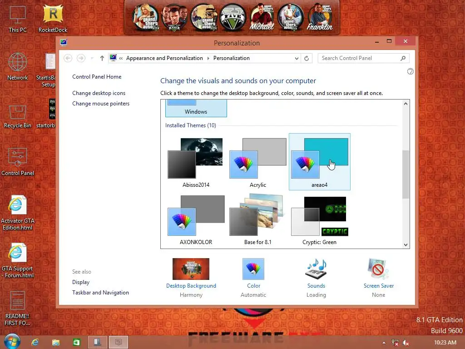Open GTA Support Forum.html file
Image resolution: width=465 pixels, height=349 pixels.
click(18, 261)
